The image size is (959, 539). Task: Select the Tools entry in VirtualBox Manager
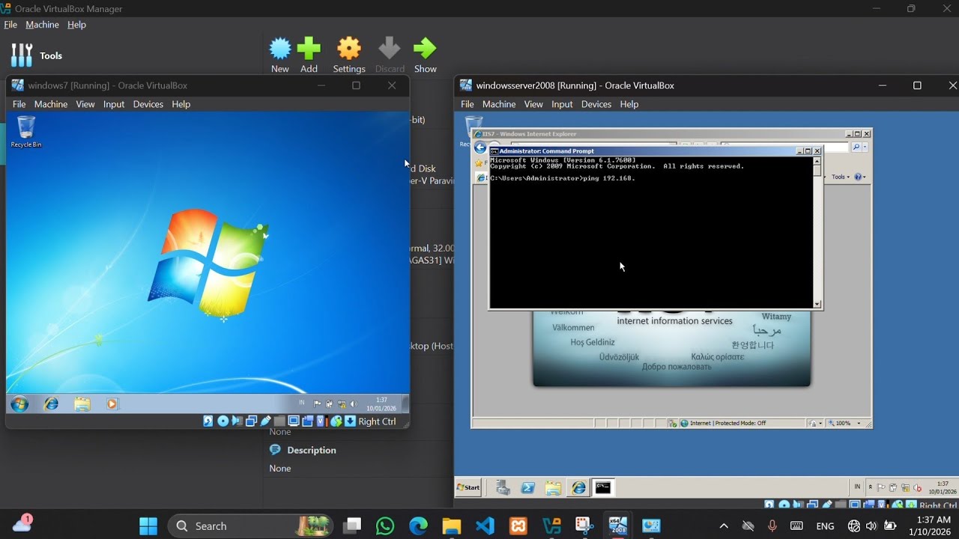tap(37, 55)
